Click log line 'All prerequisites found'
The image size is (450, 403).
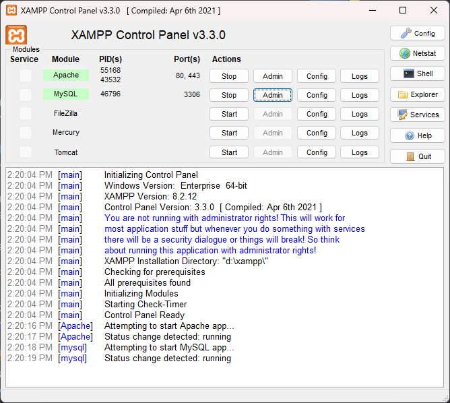pos(148,283)
